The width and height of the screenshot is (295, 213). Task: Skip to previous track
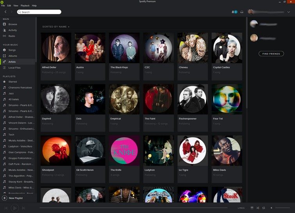pos(6,208)
